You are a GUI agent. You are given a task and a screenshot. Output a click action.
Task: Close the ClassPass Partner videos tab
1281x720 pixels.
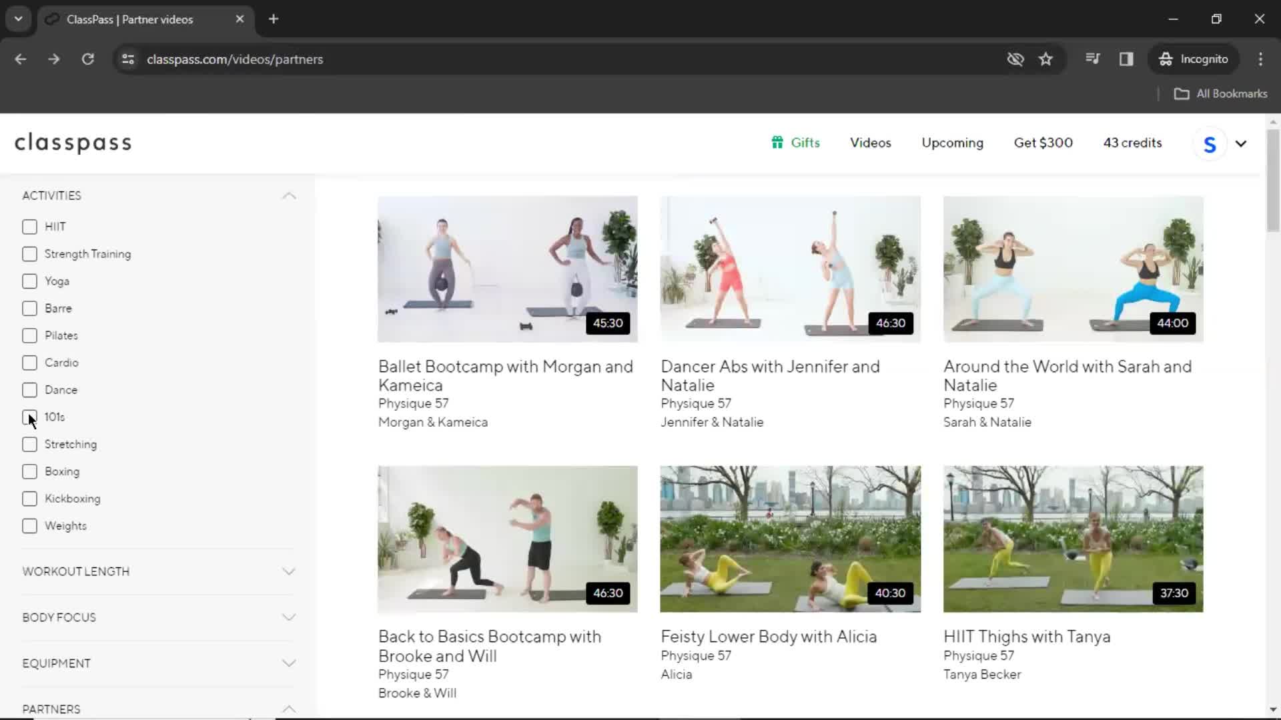click(240, 19)
